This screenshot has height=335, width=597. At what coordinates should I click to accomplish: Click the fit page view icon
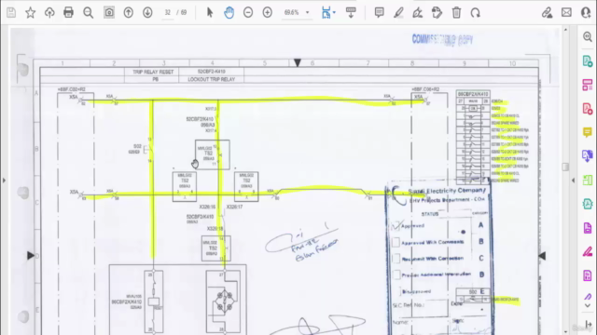click(x=326, y=12)
